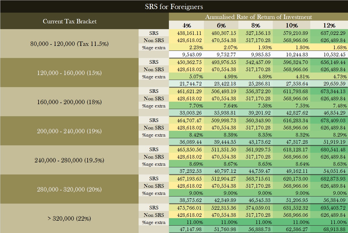This screenshot has height=233, width=348.
Task: Select the 'Current Tax Bracket' header cell
Action: tap(70, 21)
